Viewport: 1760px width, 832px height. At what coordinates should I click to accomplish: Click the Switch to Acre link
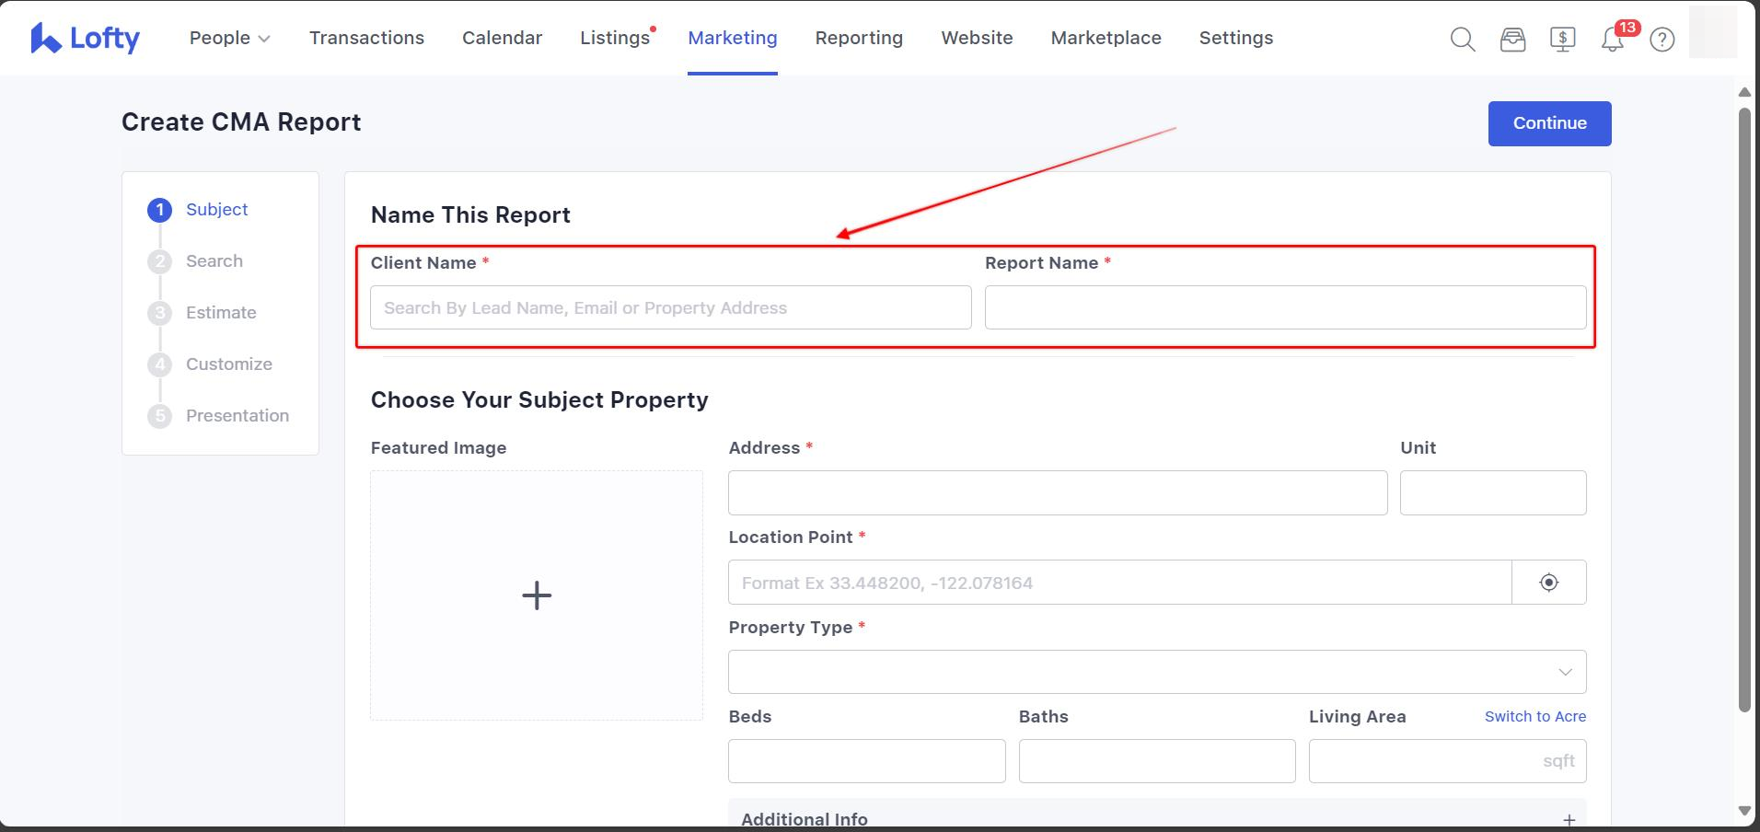point(1534,716)
